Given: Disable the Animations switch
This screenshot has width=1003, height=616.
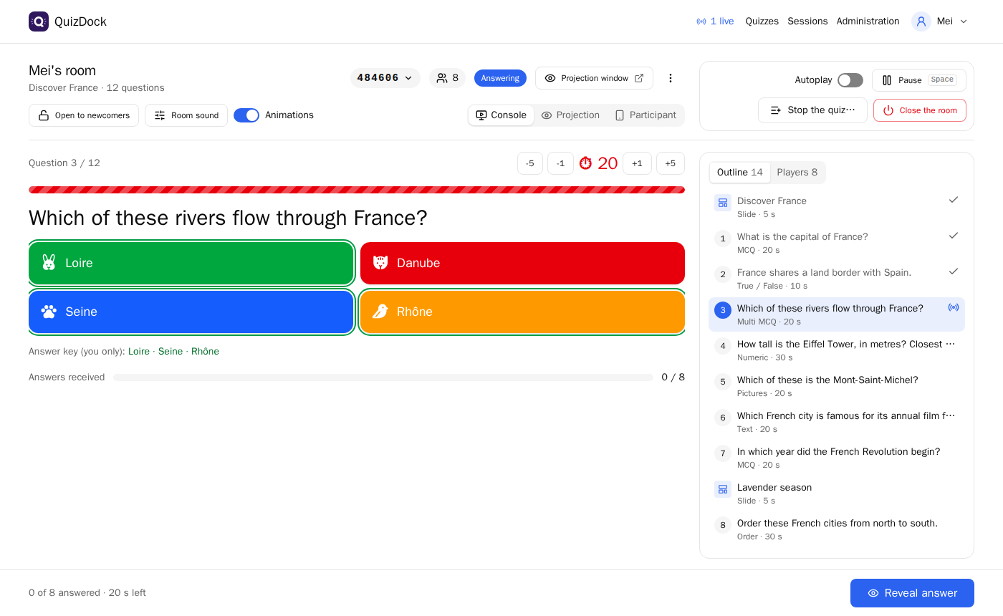Looking at the screenshot, I should tap(246, 115).
